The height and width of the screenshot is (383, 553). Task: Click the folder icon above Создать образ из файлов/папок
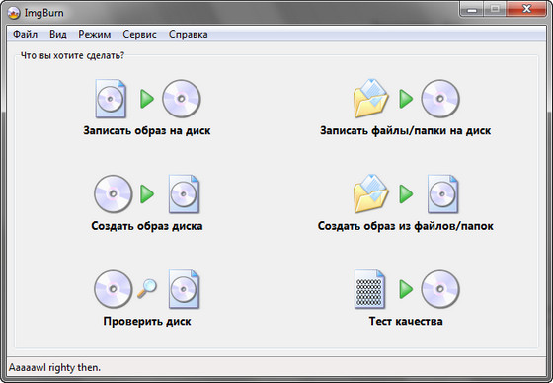click(370, 193)
